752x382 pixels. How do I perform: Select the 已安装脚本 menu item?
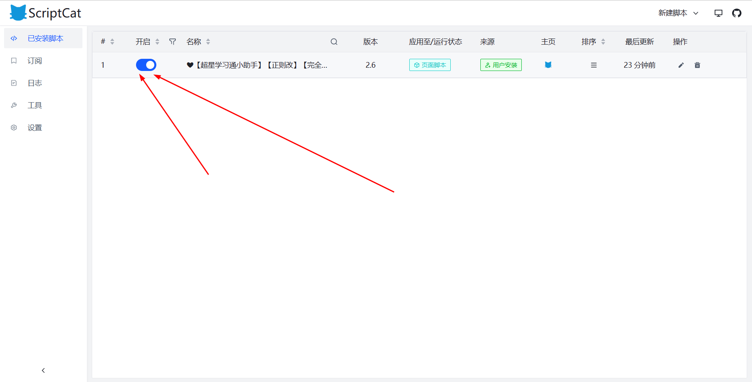(x=43, y=38)
